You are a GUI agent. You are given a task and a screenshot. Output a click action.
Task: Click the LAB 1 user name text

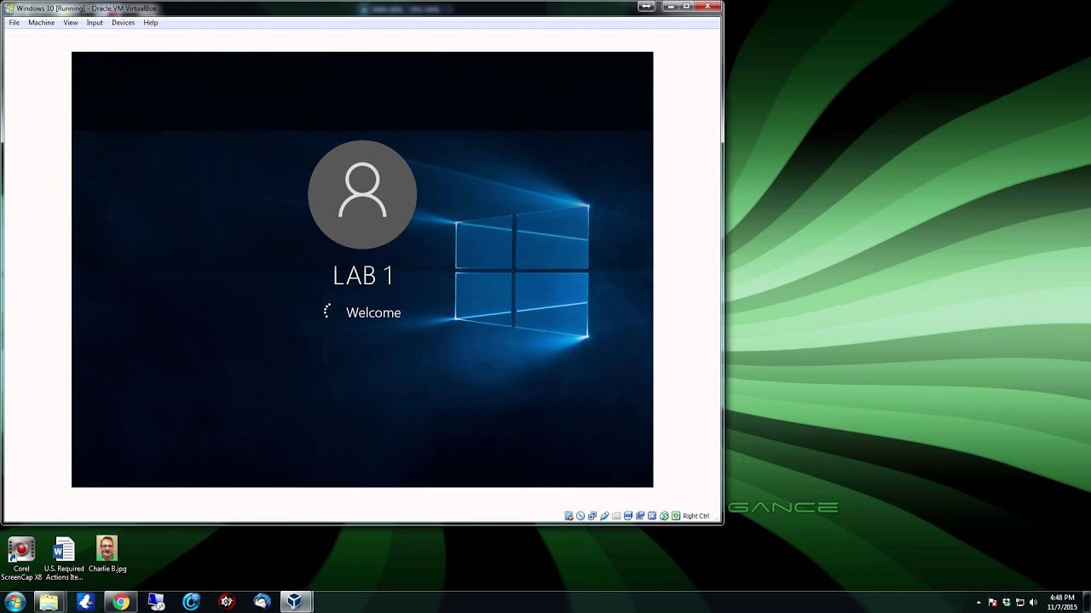pos(363,275)
